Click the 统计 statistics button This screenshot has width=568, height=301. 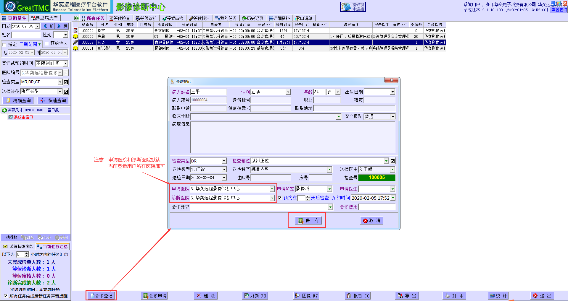[x=498, y=296]
